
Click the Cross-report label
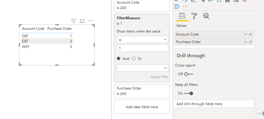pyautogui.click(x=185, y=65)
